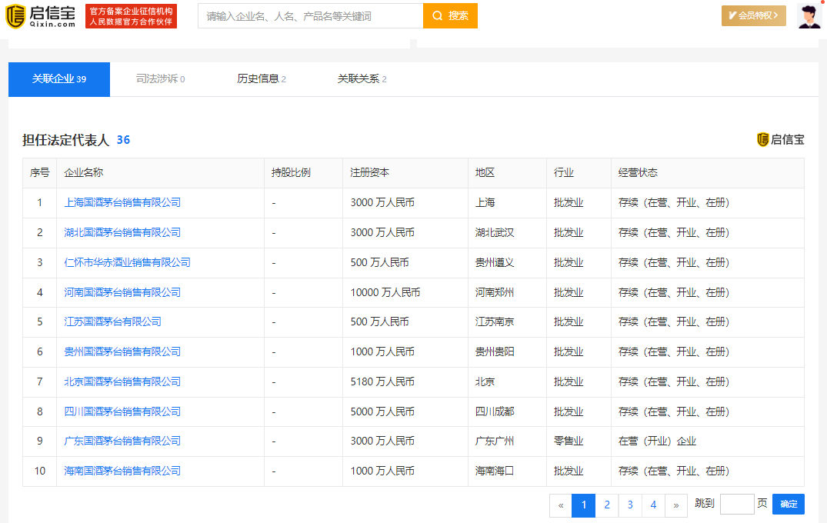Image resolution: width=827 pixels, height=523 pixels.
Task: Go to page 4 of results
Action: [x=653, y=505]
